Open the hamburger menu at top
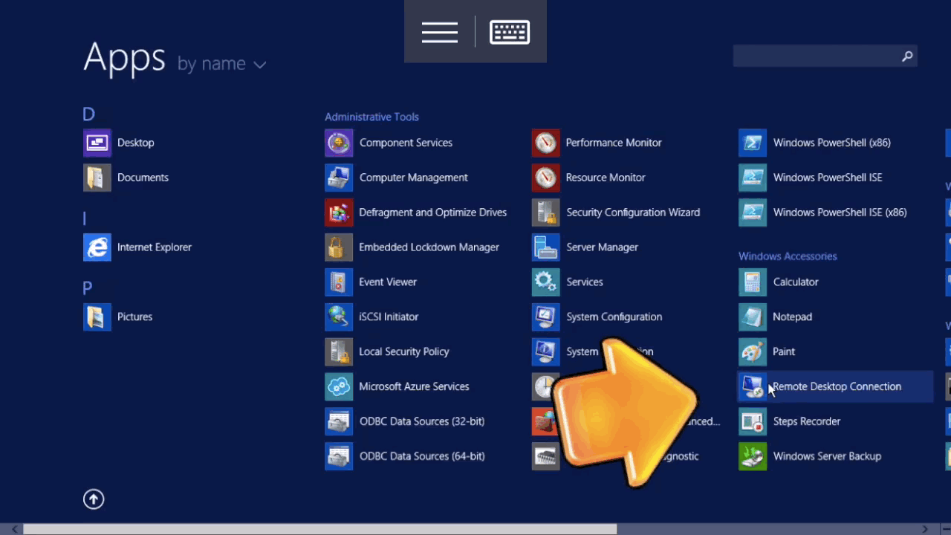Screen dimensions: 951x535 (440, 32)
